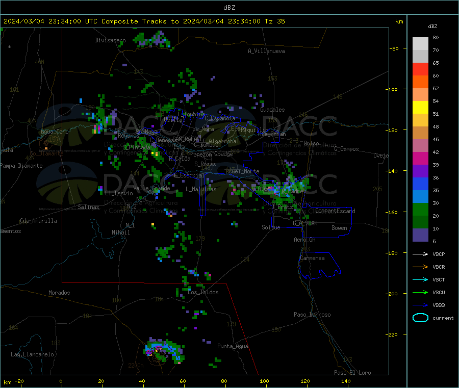
Task: Select the green 20-30 dBZ swatch
Action: click(x=420, y=209)
